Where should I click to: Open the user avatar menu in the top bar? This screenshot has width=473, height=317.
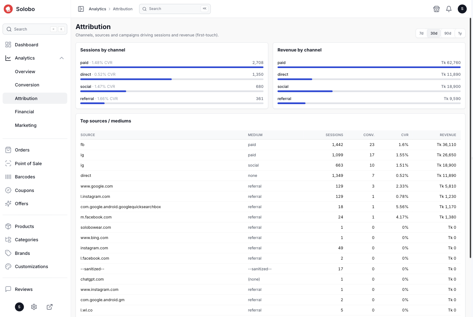point(462,9)
